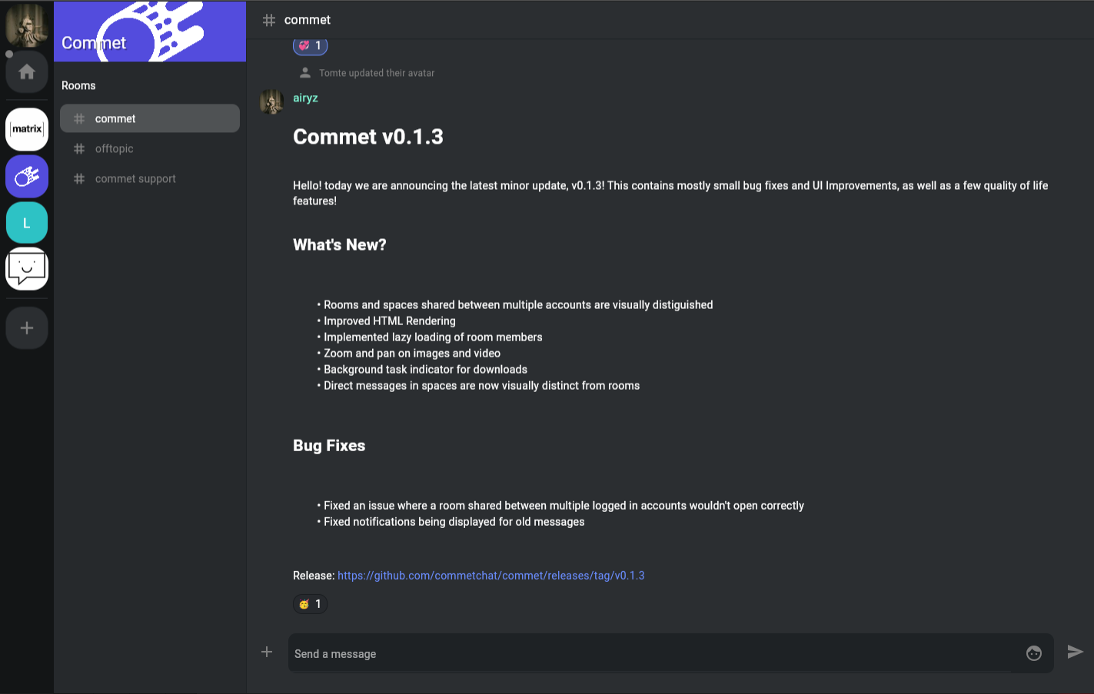Click the airyz username
This screenshot has height=694, width=1094.
(x=305, y=98)
